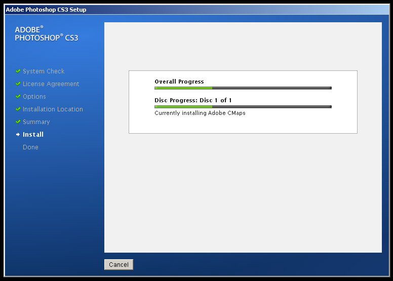The height and width of the screenshot is (281, 393).
Task: Click the arrow icon beside Install
Action: pyautogui.click(x=18, y=135)
